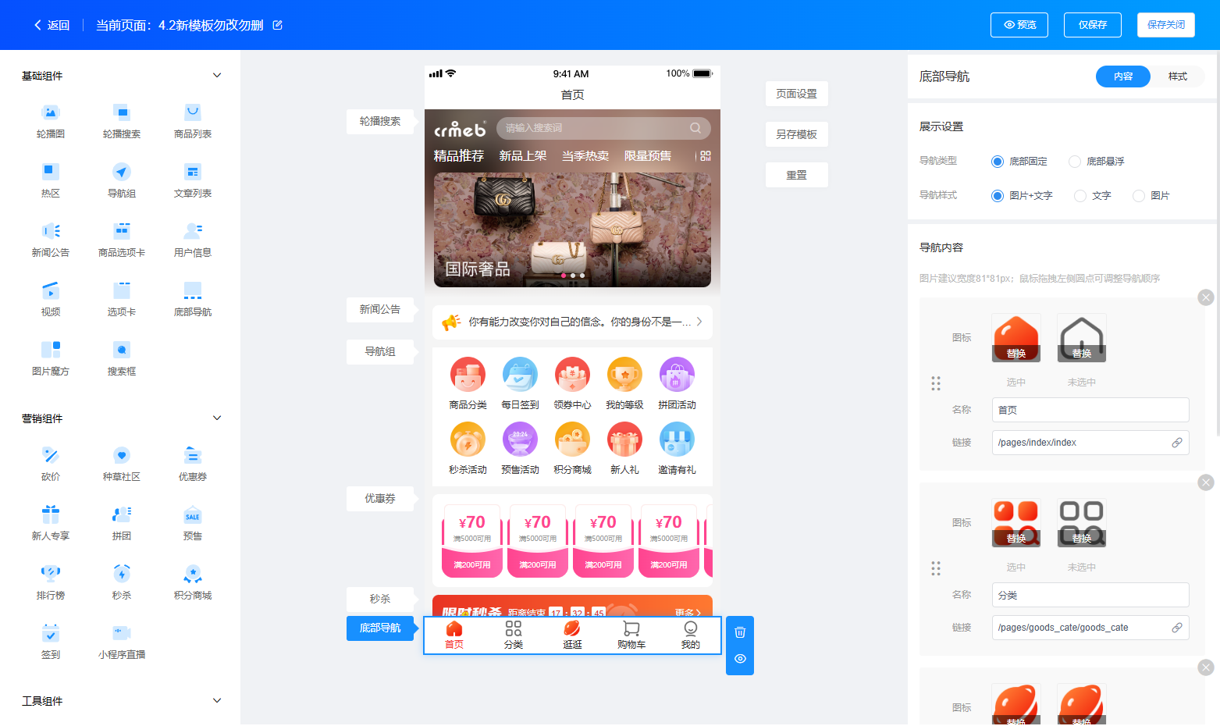
Task: Edit the /pages/index/index link field
Action: [1090, 443]
